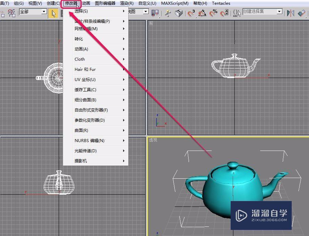The width and height of the screenshot is (309, 236).
Task: Click the Align tool icon
Action: click(302, 13)
